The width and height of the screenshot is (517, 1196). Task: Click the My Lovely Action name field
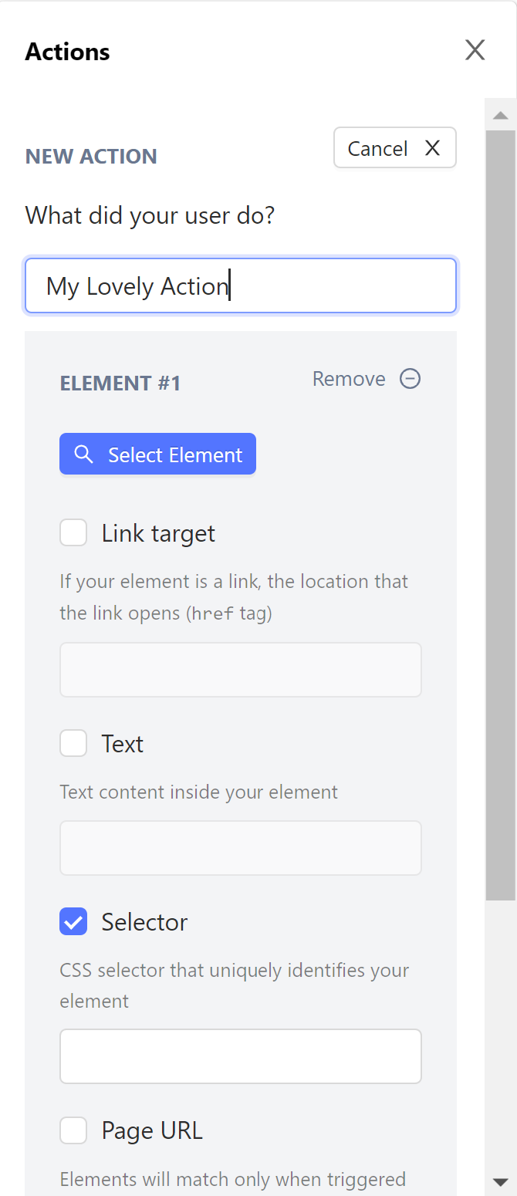click(x=241, y=285)
